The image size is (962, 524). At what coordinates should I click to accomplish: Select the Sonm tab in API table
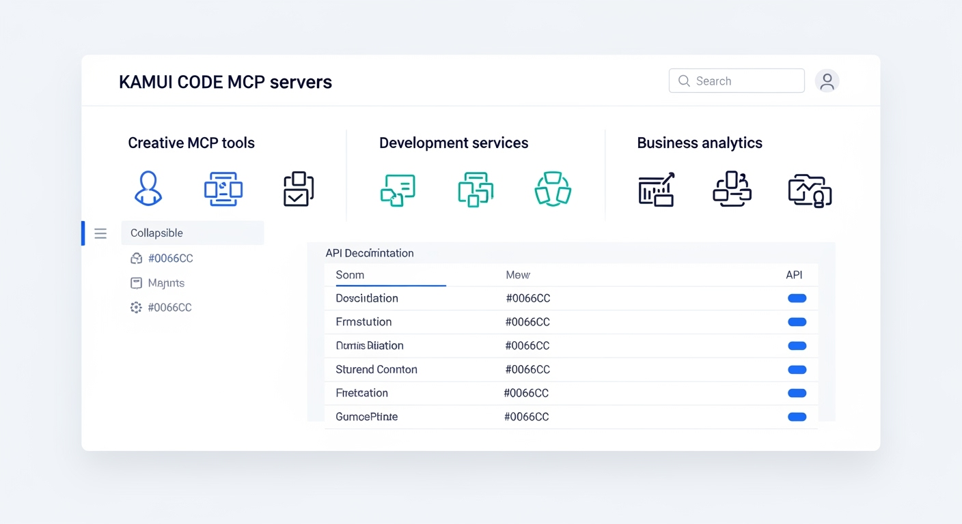pyautogui.click(x=350, y=275)
